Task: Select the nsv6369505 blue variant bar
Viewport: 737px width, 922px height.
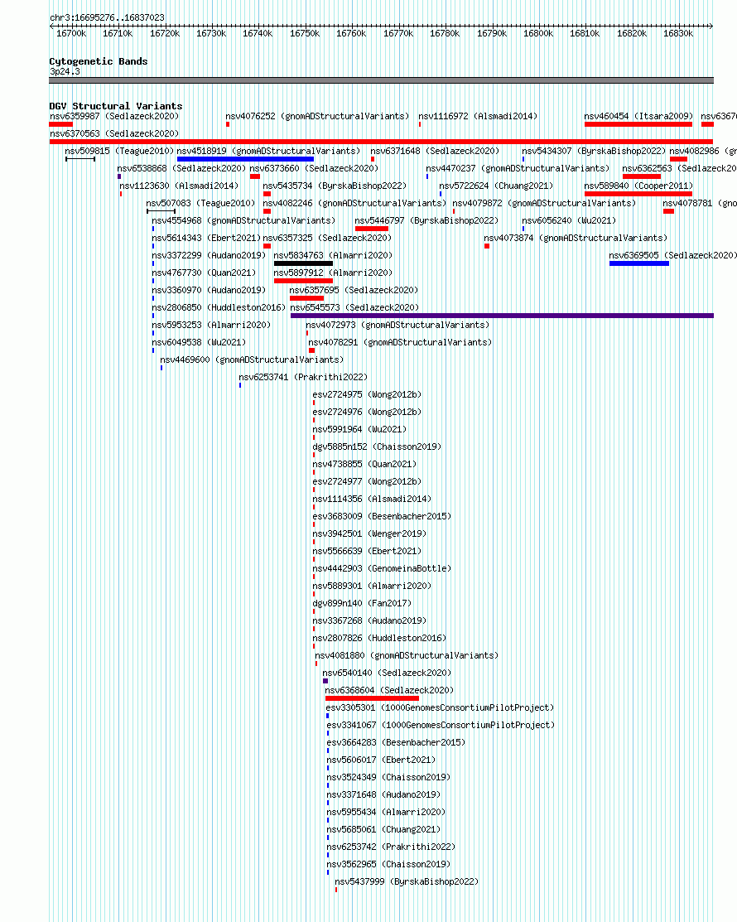Action: pyautogui.click(x=638, y=263)
